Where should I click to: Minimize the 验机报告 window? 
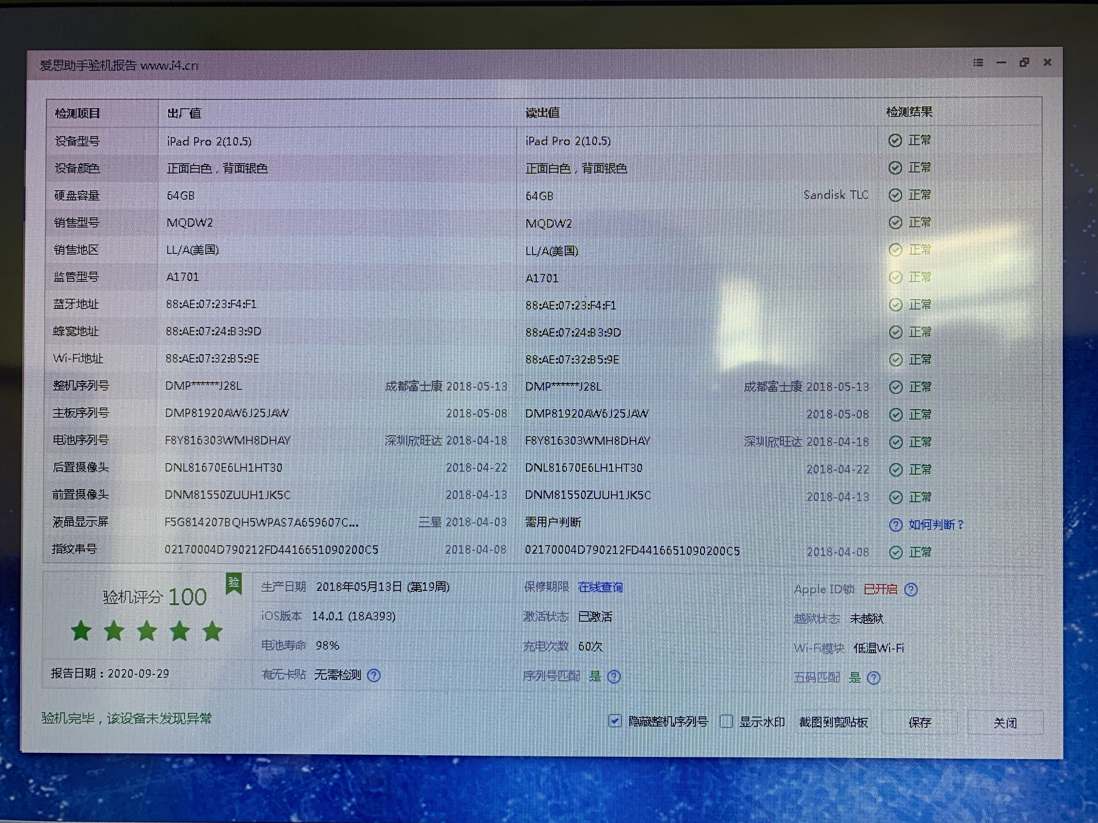1001,63
